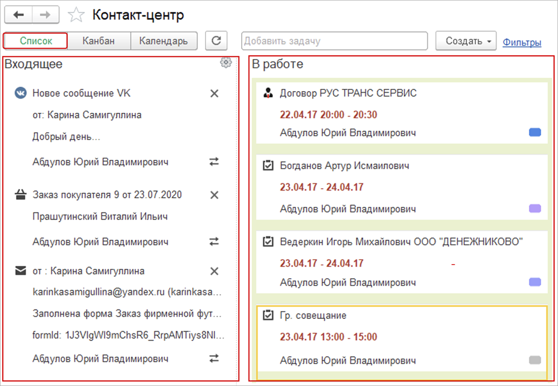This screenshot has height=386, width=558.
Task: Dismiss the email from Карина Самигуллина
Action: click(214, 271)
